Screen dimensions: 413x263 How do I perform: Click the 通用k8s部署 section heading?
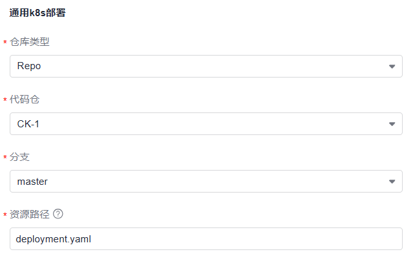[x=37, y=13]
